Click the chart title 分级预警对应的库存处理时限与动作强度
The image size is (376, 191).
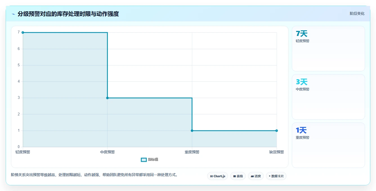(68, 14)
